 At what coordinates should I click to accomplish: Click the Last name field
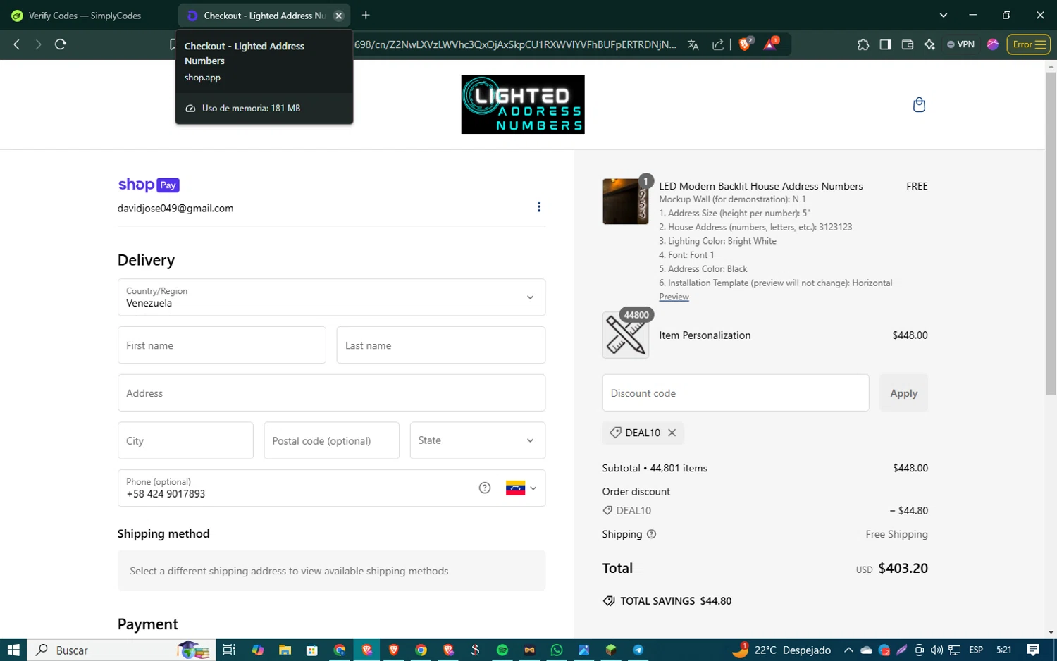(441, 345)
